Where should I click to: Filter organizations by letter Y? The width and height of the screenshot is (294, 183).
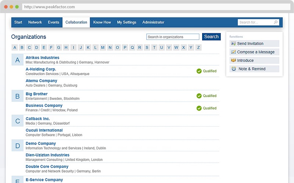coord(191,48)
